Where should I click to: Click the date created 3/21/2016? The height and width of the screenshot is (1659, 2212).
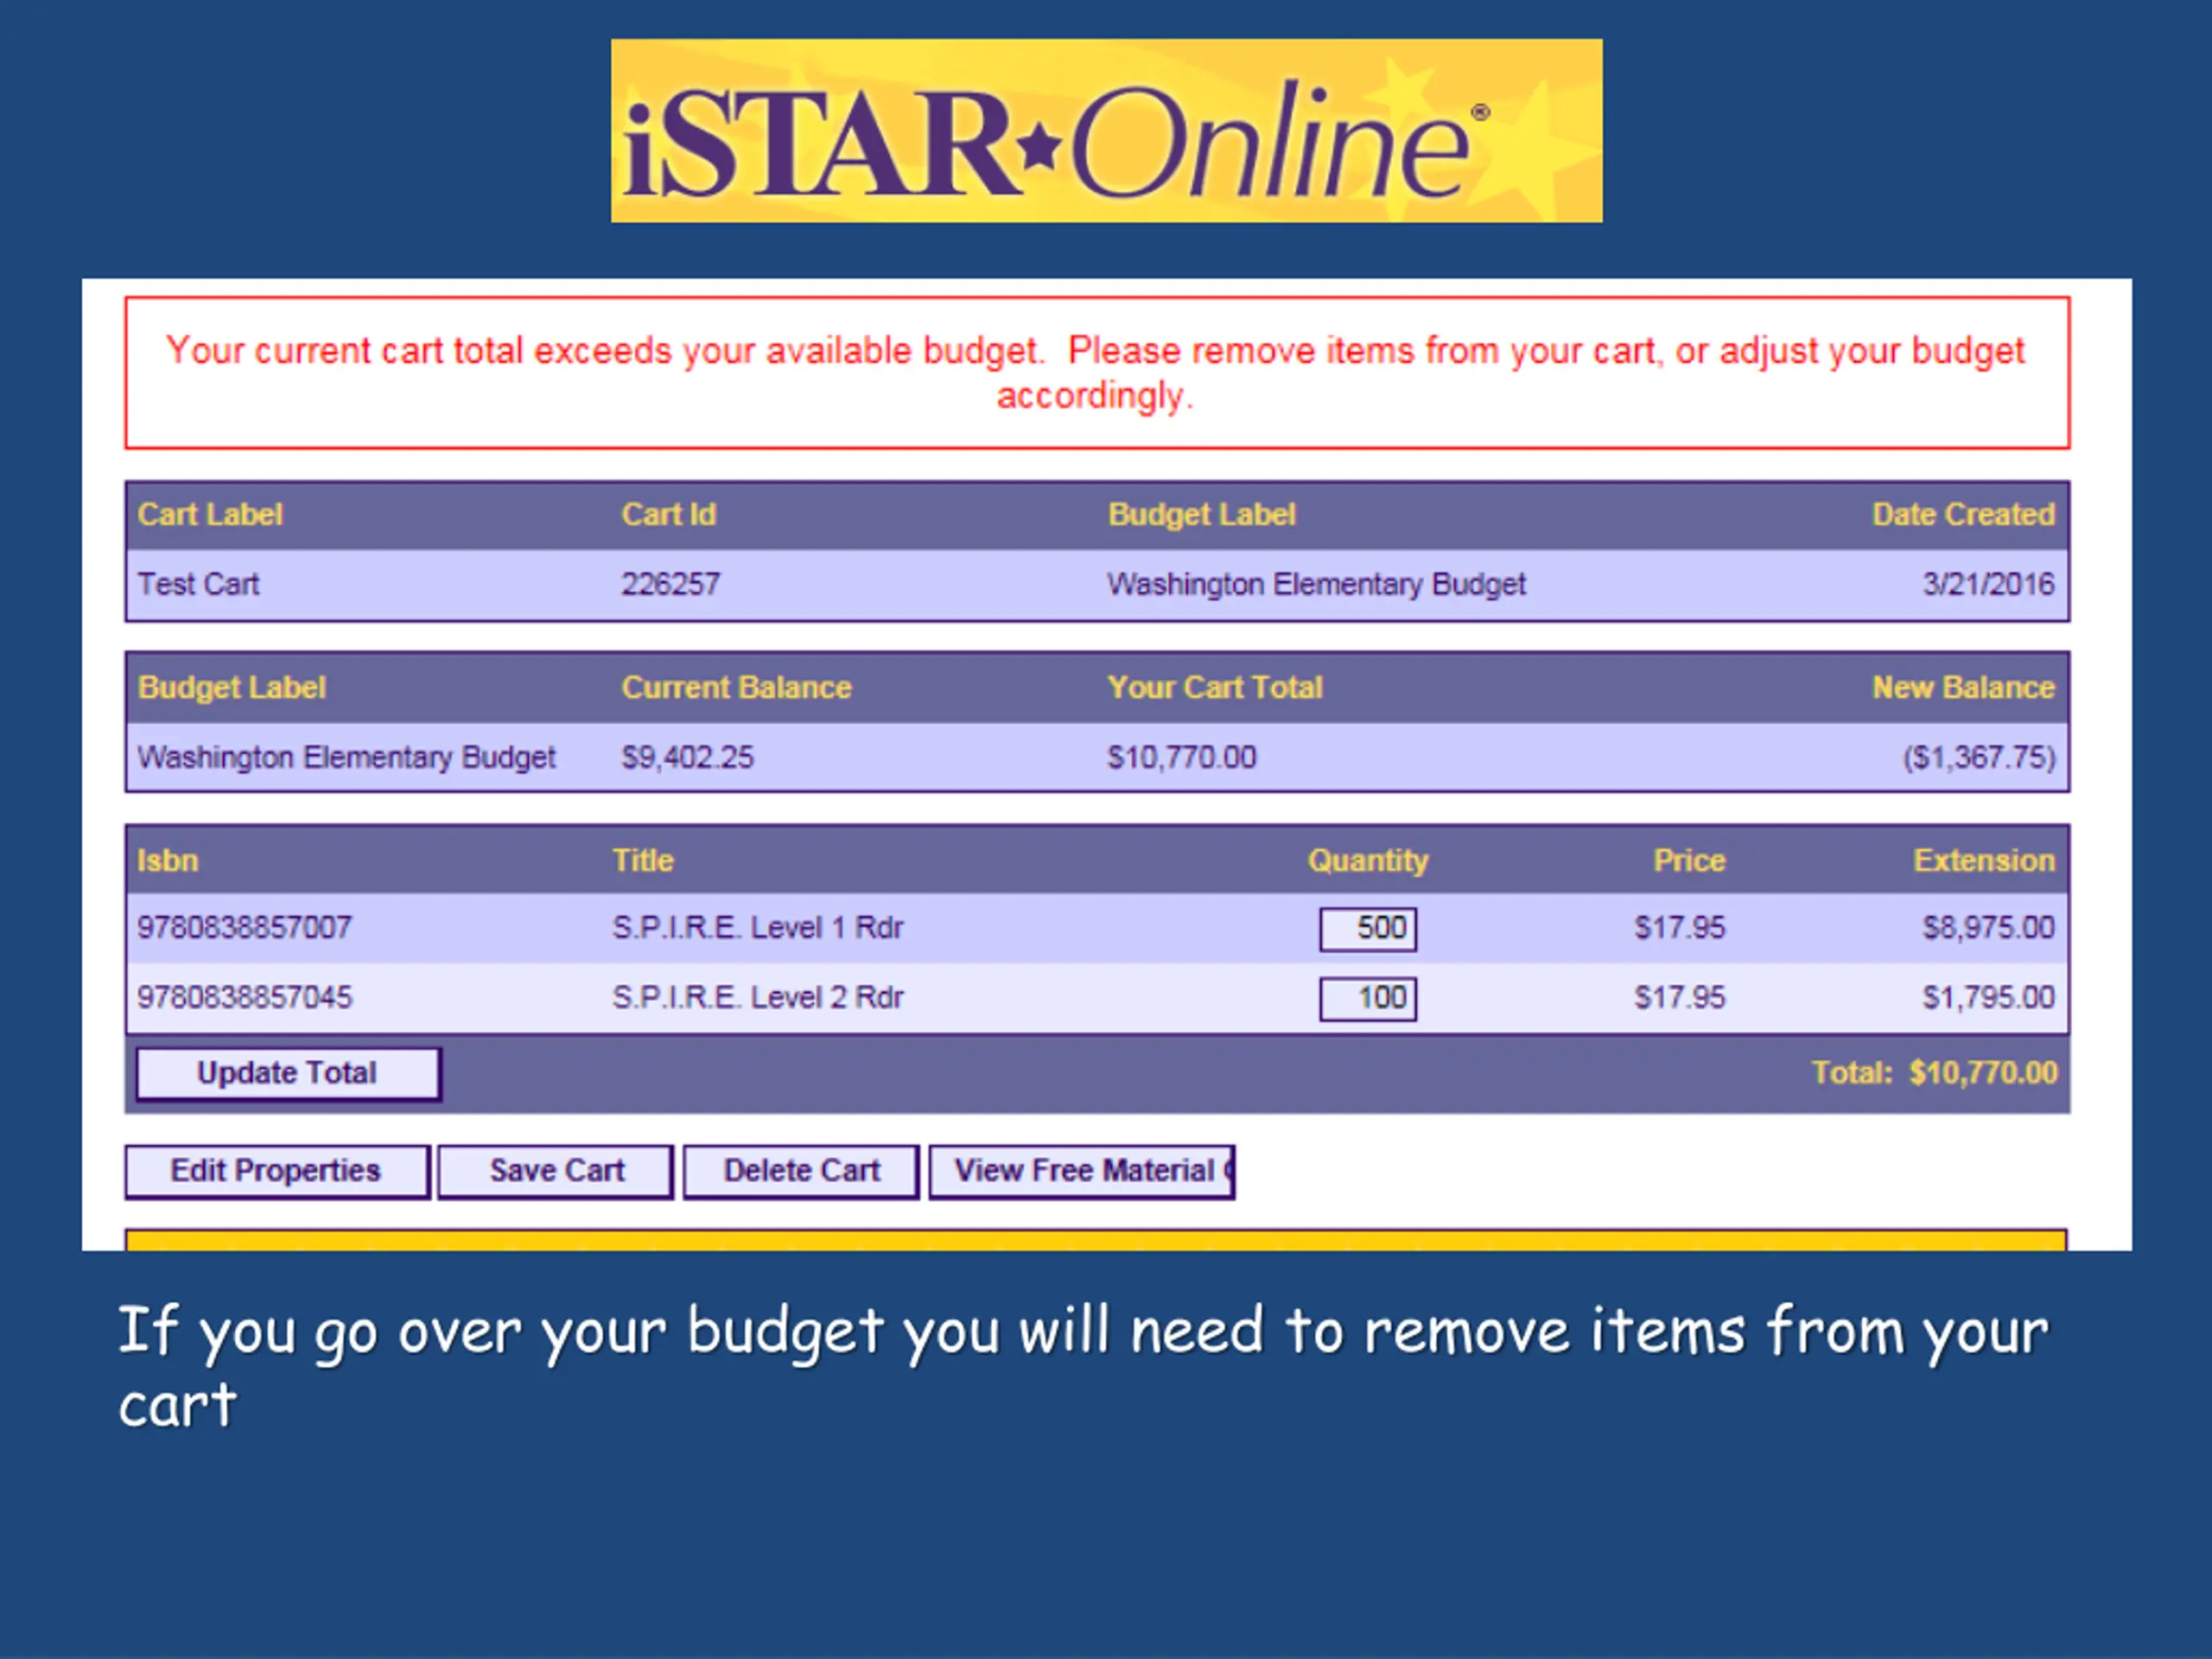click(x=1988, y=584)
